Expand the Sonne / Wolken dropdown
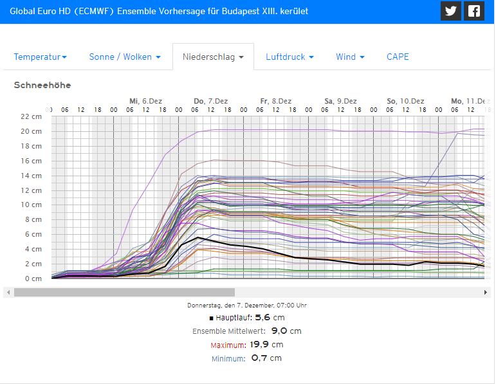Screen dimensions: 496x384 click(125, 57)
